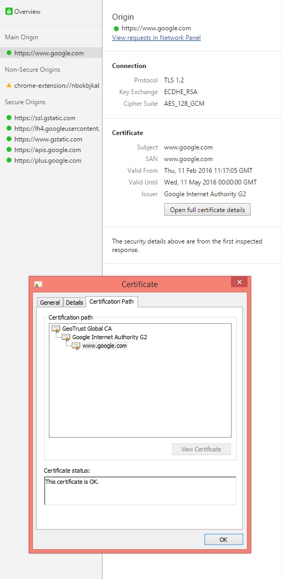Select Google Internet Authority G2 tree node
The height and width of the screenshot is (579, 282).
110,337
